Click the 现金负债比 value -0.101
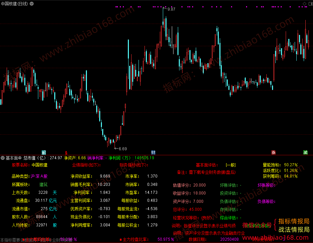 coord(104,217)
